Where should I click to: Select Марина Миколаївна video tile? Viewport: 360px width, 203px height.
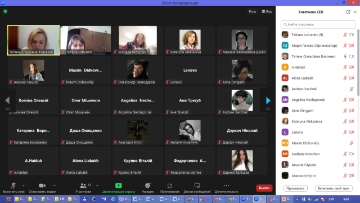242,40
